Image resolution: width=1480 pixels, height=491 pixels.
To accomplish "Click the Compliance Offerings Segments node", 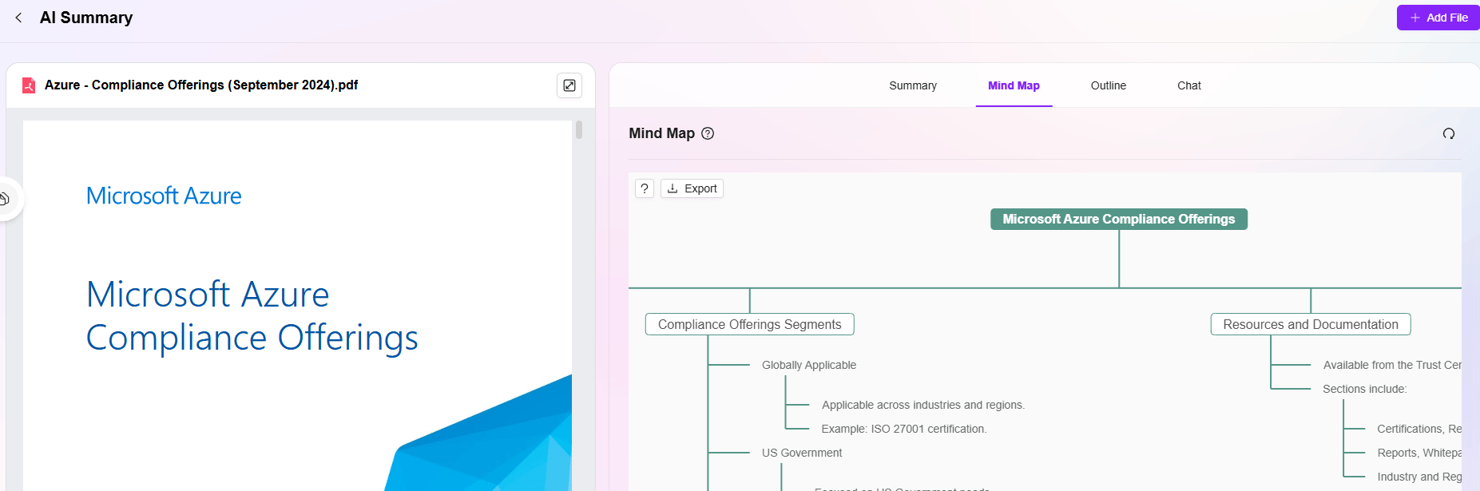I will point(749,324).
